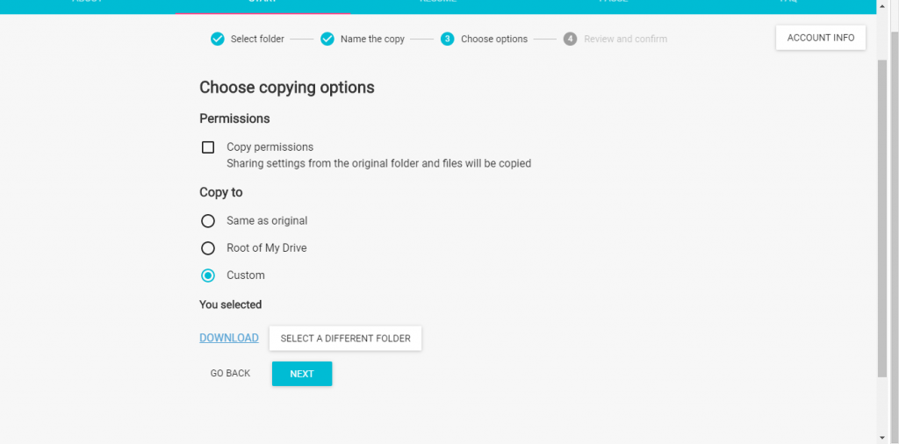Click the step 3 Choose options circle
This screenshot has width=899, height=444.
(448, 39)
